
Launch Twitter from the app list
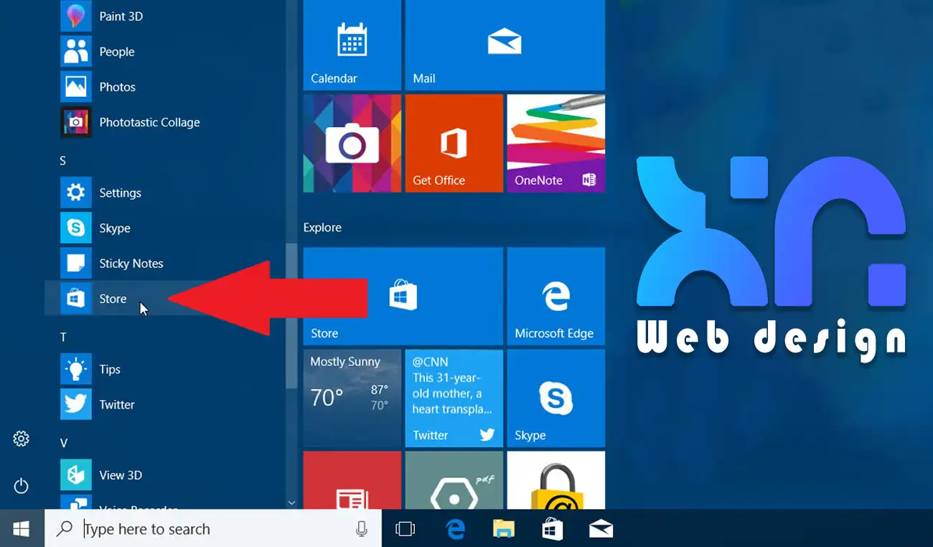(116, 403)
